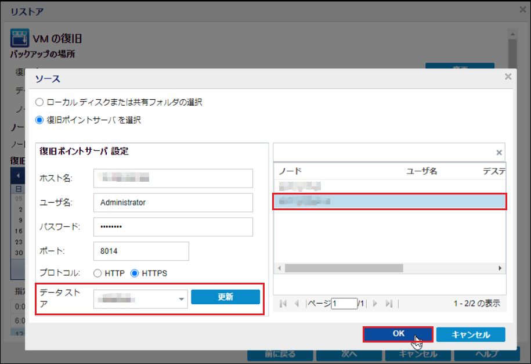Click right arrow of horizontal scrollbar
This screenshot has height=364, width=531.
[500, 268]
